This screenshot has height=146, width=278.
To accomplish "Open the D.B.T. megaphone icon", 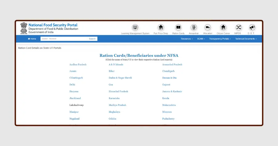I will 252,27.
